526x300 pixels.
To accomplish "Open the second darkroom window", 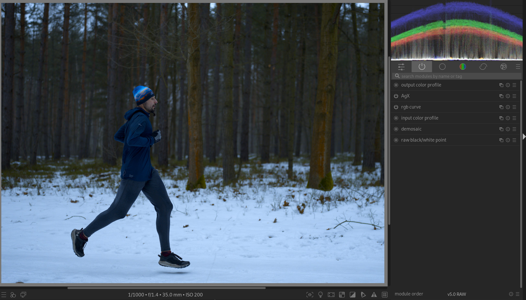I will (23, 295).
